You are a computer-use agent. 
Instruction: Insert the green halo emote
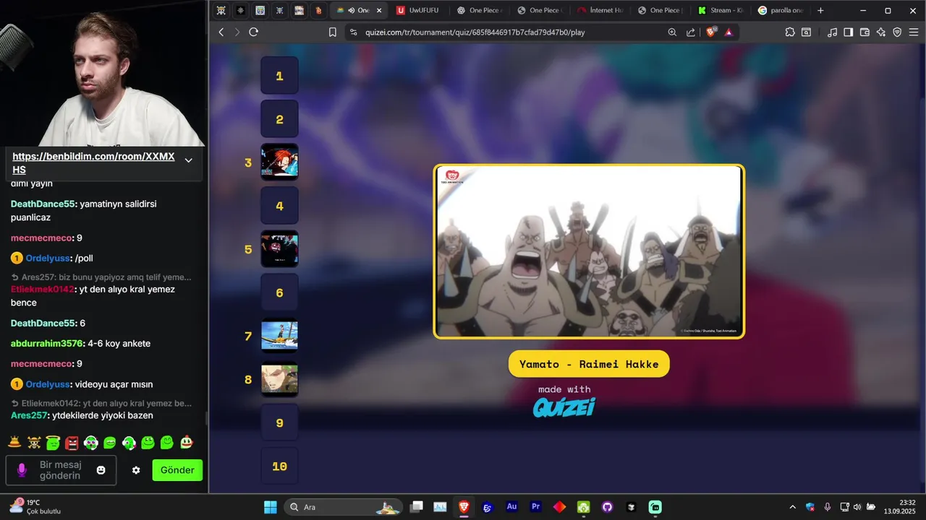[53, 442]
